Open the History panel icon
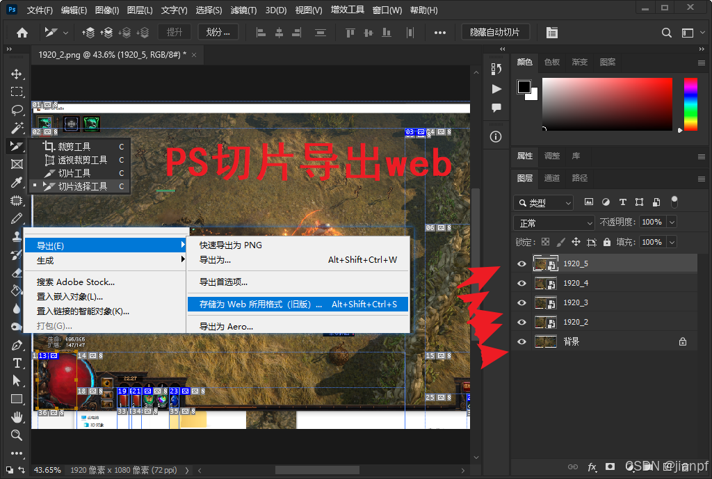The image size is (712, 479). [x=496, y=69]
